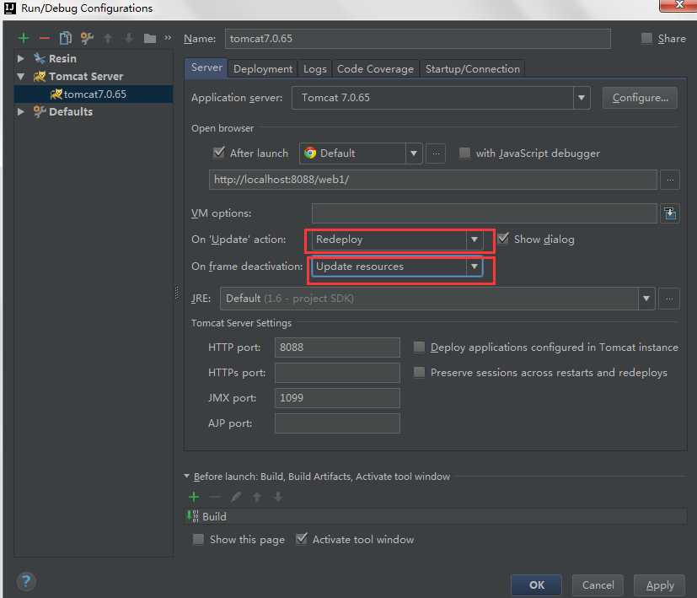Screen dimensions: 697x598
Task: Collapse the Tomcat Server tree node
Action: tap(20, 77)
